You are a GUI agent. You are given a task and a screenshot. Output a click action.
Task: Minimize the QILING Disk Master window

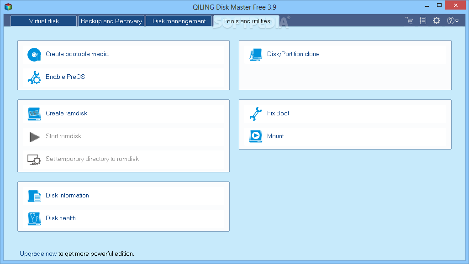click(427, 5)
